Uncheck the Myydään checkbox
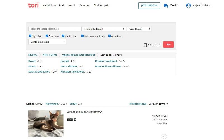Image resolution: width=224 pixels, height=140 pixels. coord(30,36)
